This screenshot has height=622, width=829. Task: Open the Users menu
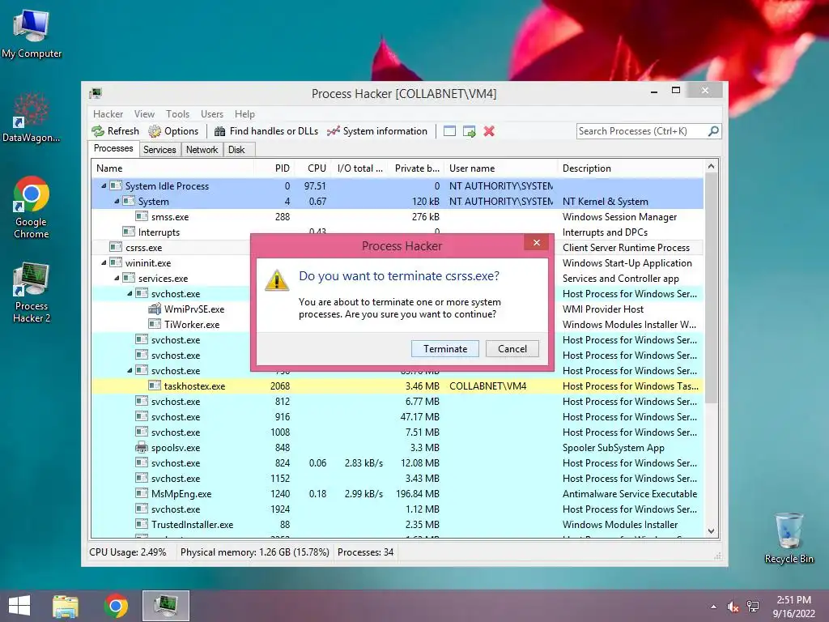212,113
